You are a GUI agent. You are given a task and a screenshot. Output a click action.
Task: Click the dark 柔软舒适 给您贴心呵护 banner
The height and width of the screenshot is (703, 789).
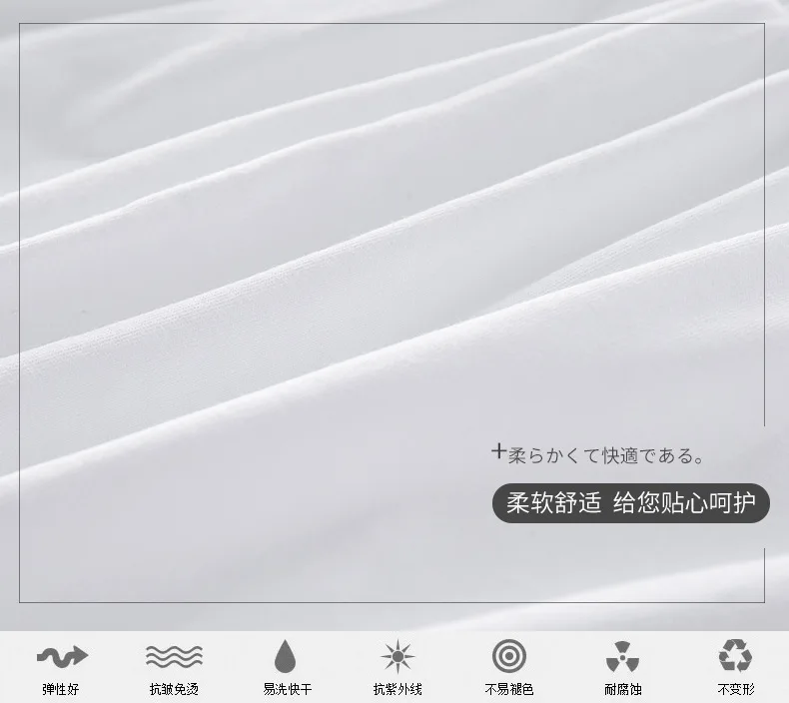click(631, 502)
